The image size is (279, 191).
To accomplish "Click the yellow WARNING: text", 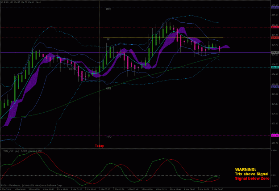I will point(246,170).
